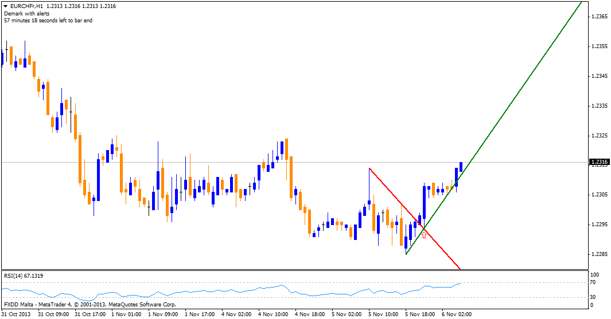Click the FXDD Malta MetaTrader copyright text
Viewport: 611px width, 319px height.
click(89, 305)
